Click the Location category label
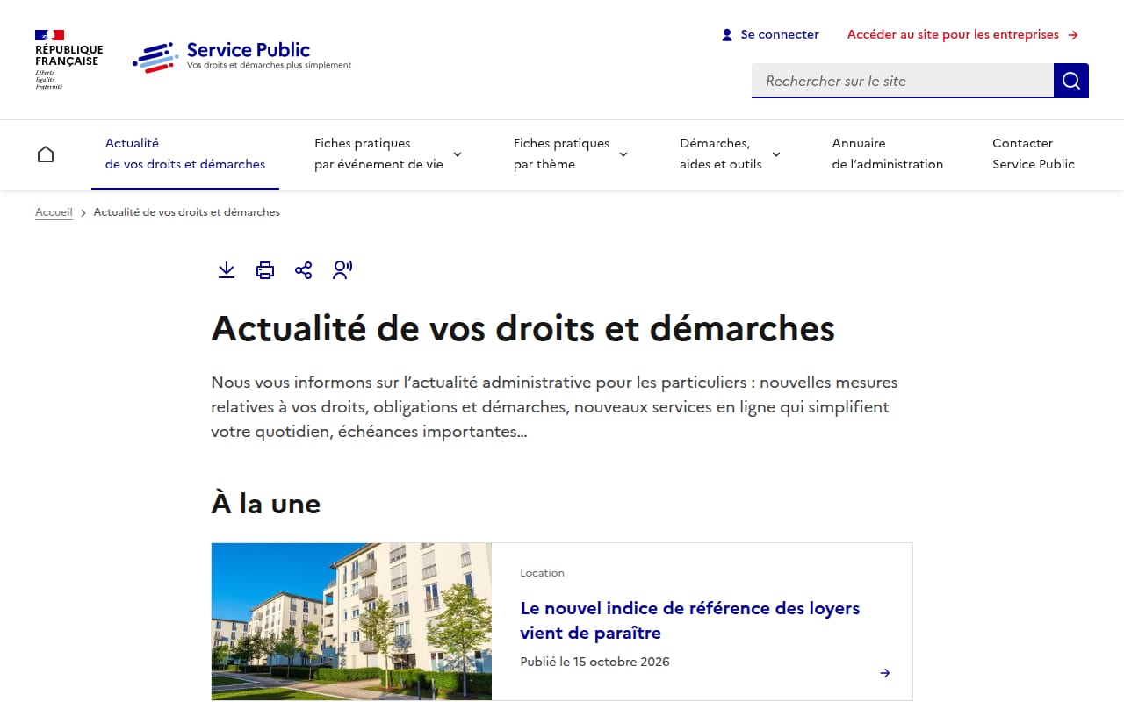1124x702 pixels. tap(542, 573)
